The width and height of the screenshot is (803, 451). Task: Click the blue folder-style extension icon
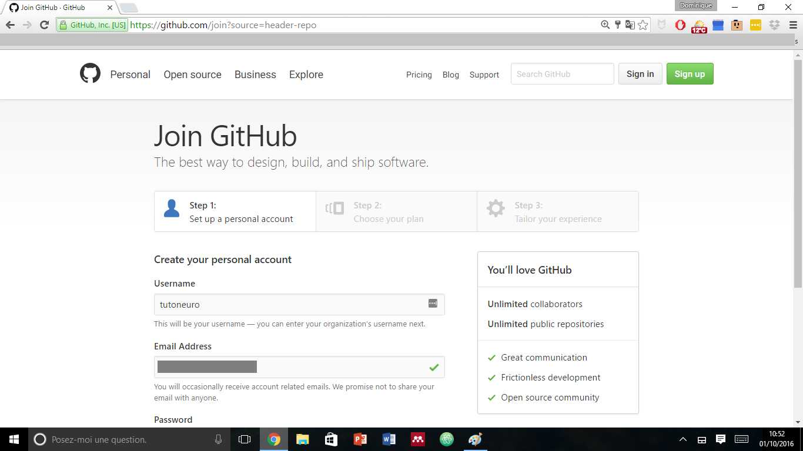click(718, 25)
